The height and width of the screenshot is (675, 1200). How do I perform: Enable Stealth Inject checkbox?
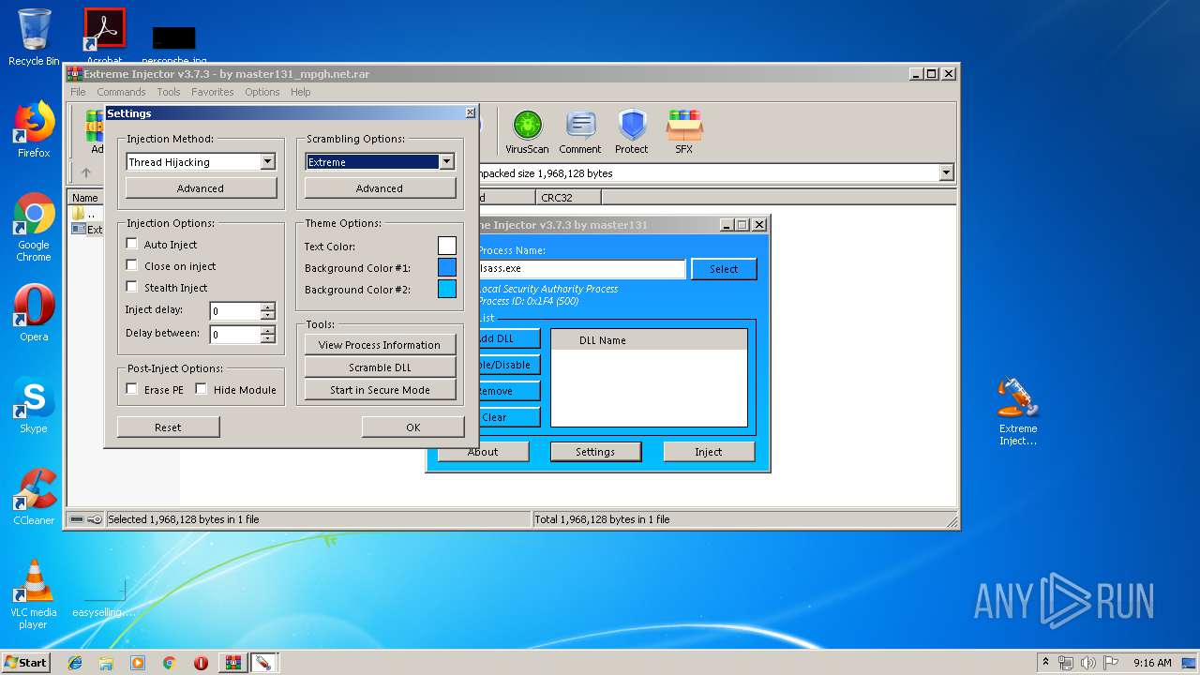132,287
